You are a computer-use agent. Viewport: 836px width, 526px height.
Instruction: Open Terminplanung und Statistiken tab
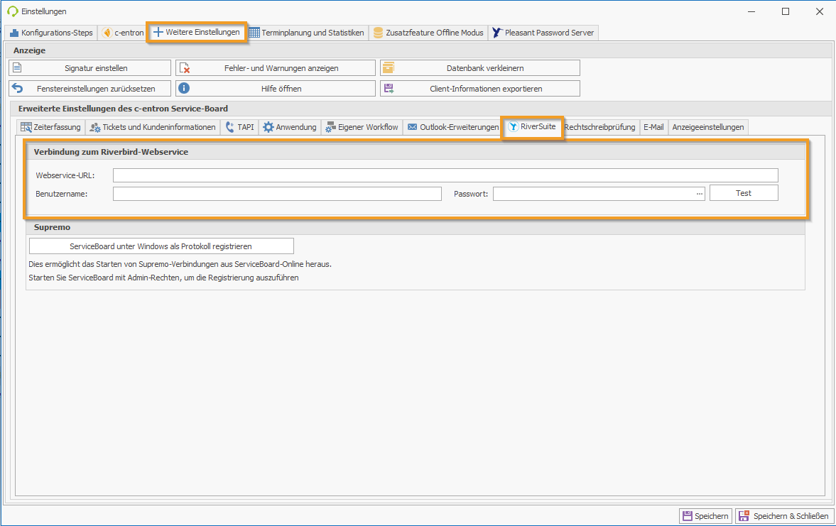pos(307,33)
